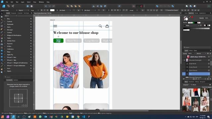Viewport: 212px width, 119px height.
Task: Toggle visibility of the top image layer
Action: [x=209, y=57]
